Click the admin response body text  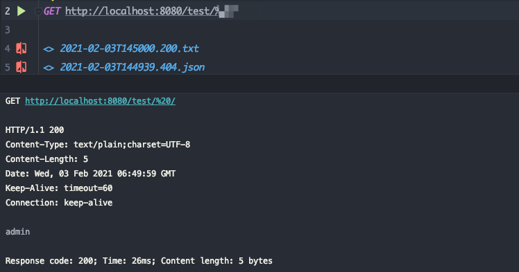tap(17, 232)
